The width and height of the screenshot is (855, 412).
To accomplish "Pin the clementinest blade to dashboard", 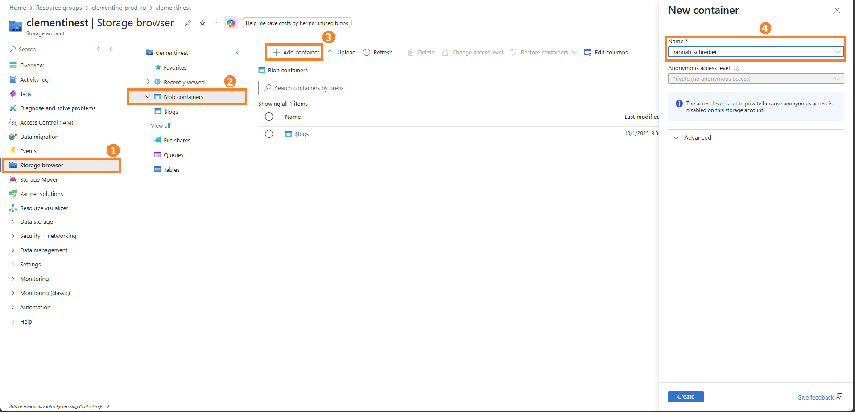I will pyautogui.click(x=188, y=23).
